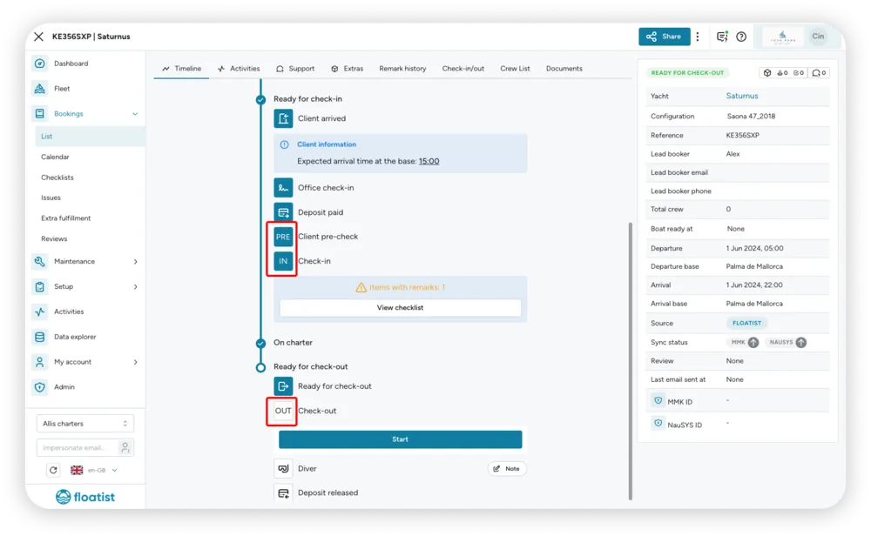The height and width of the screenshot is (536, 871).
Task: Click the Start check-out button
Action: tap(400, 439)
